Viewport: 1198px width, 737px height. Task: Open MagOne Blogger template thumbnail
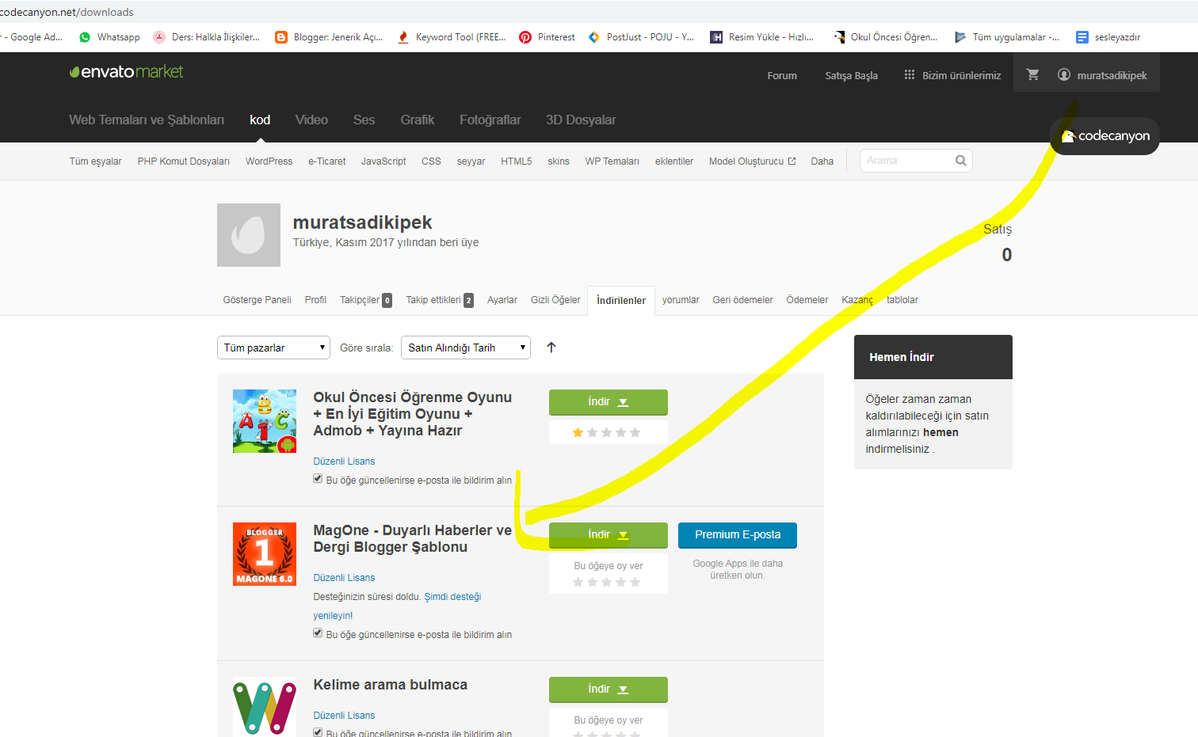pyautogui.click(x=265, y=554)
